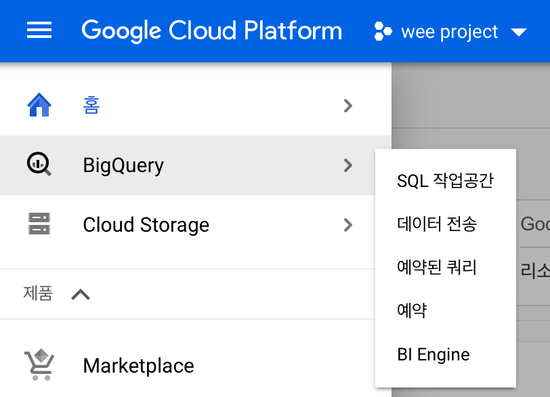Click the BigQuery magnifier icon
Image resolution: width=550 pixels, height=397 pixels.
point(39,164)
